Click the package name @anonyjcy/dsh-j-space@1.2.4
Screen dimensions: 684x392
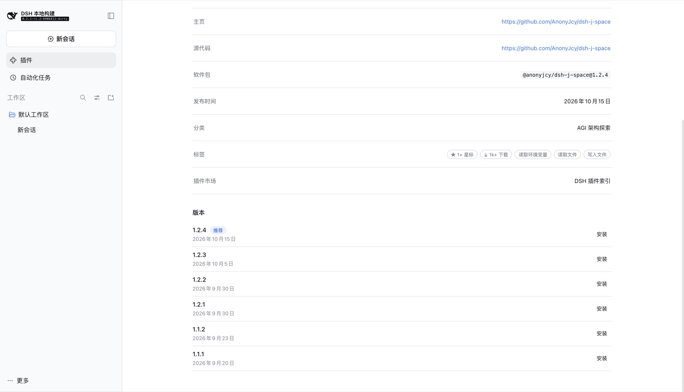coord(565,75)
